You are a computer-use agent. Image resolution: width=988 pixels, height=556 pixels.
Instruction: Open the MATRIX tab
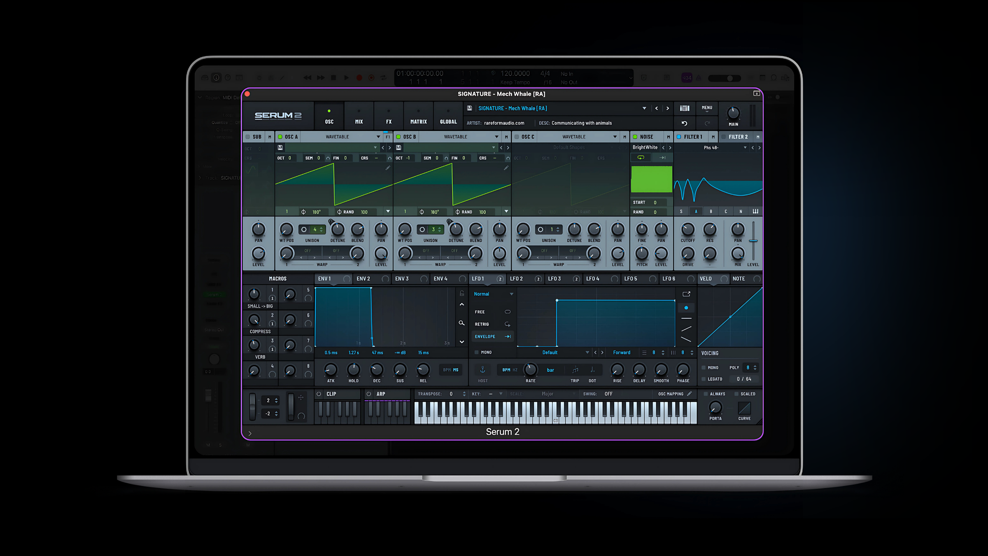click(419, 117)
